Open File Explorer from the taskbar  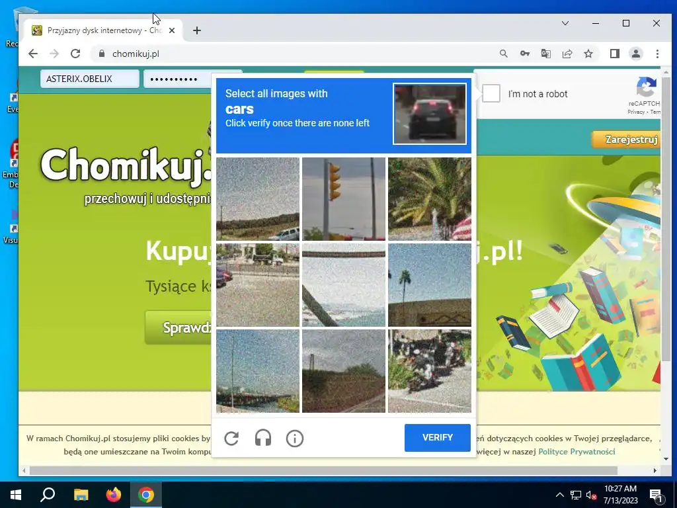pyautogui.click(x=81, y=495)
